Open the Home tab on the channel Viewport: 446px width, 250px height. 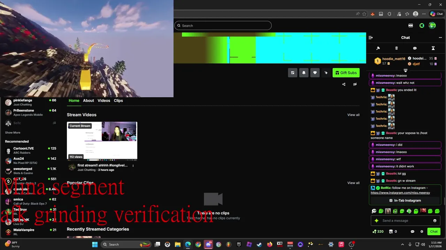(x=74, y=100)
